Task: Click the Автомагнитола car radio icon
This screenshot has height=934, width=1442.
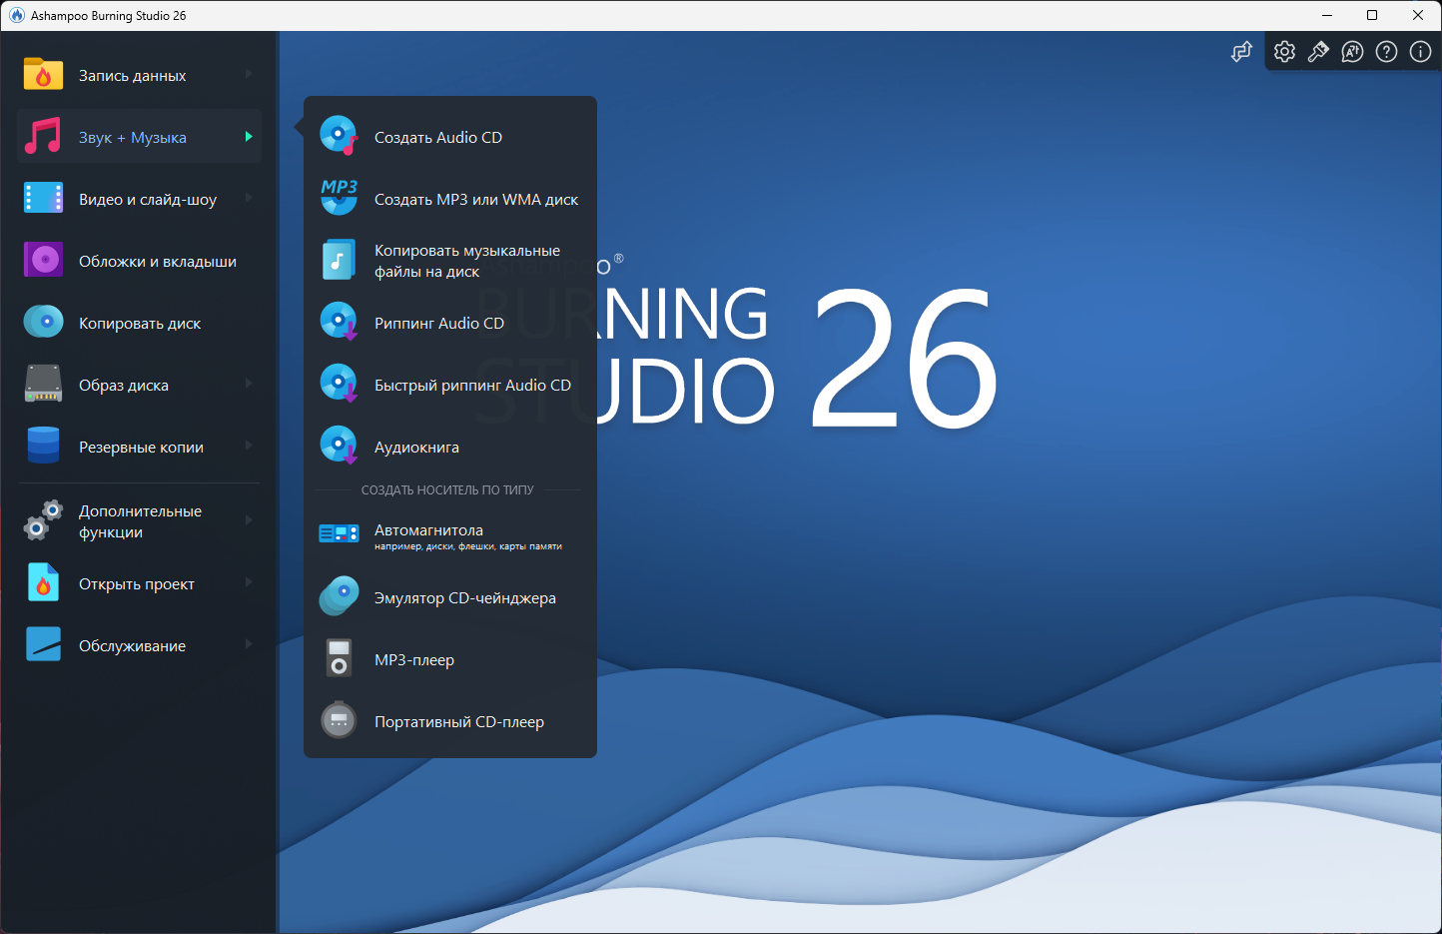Action: [339, 533]
